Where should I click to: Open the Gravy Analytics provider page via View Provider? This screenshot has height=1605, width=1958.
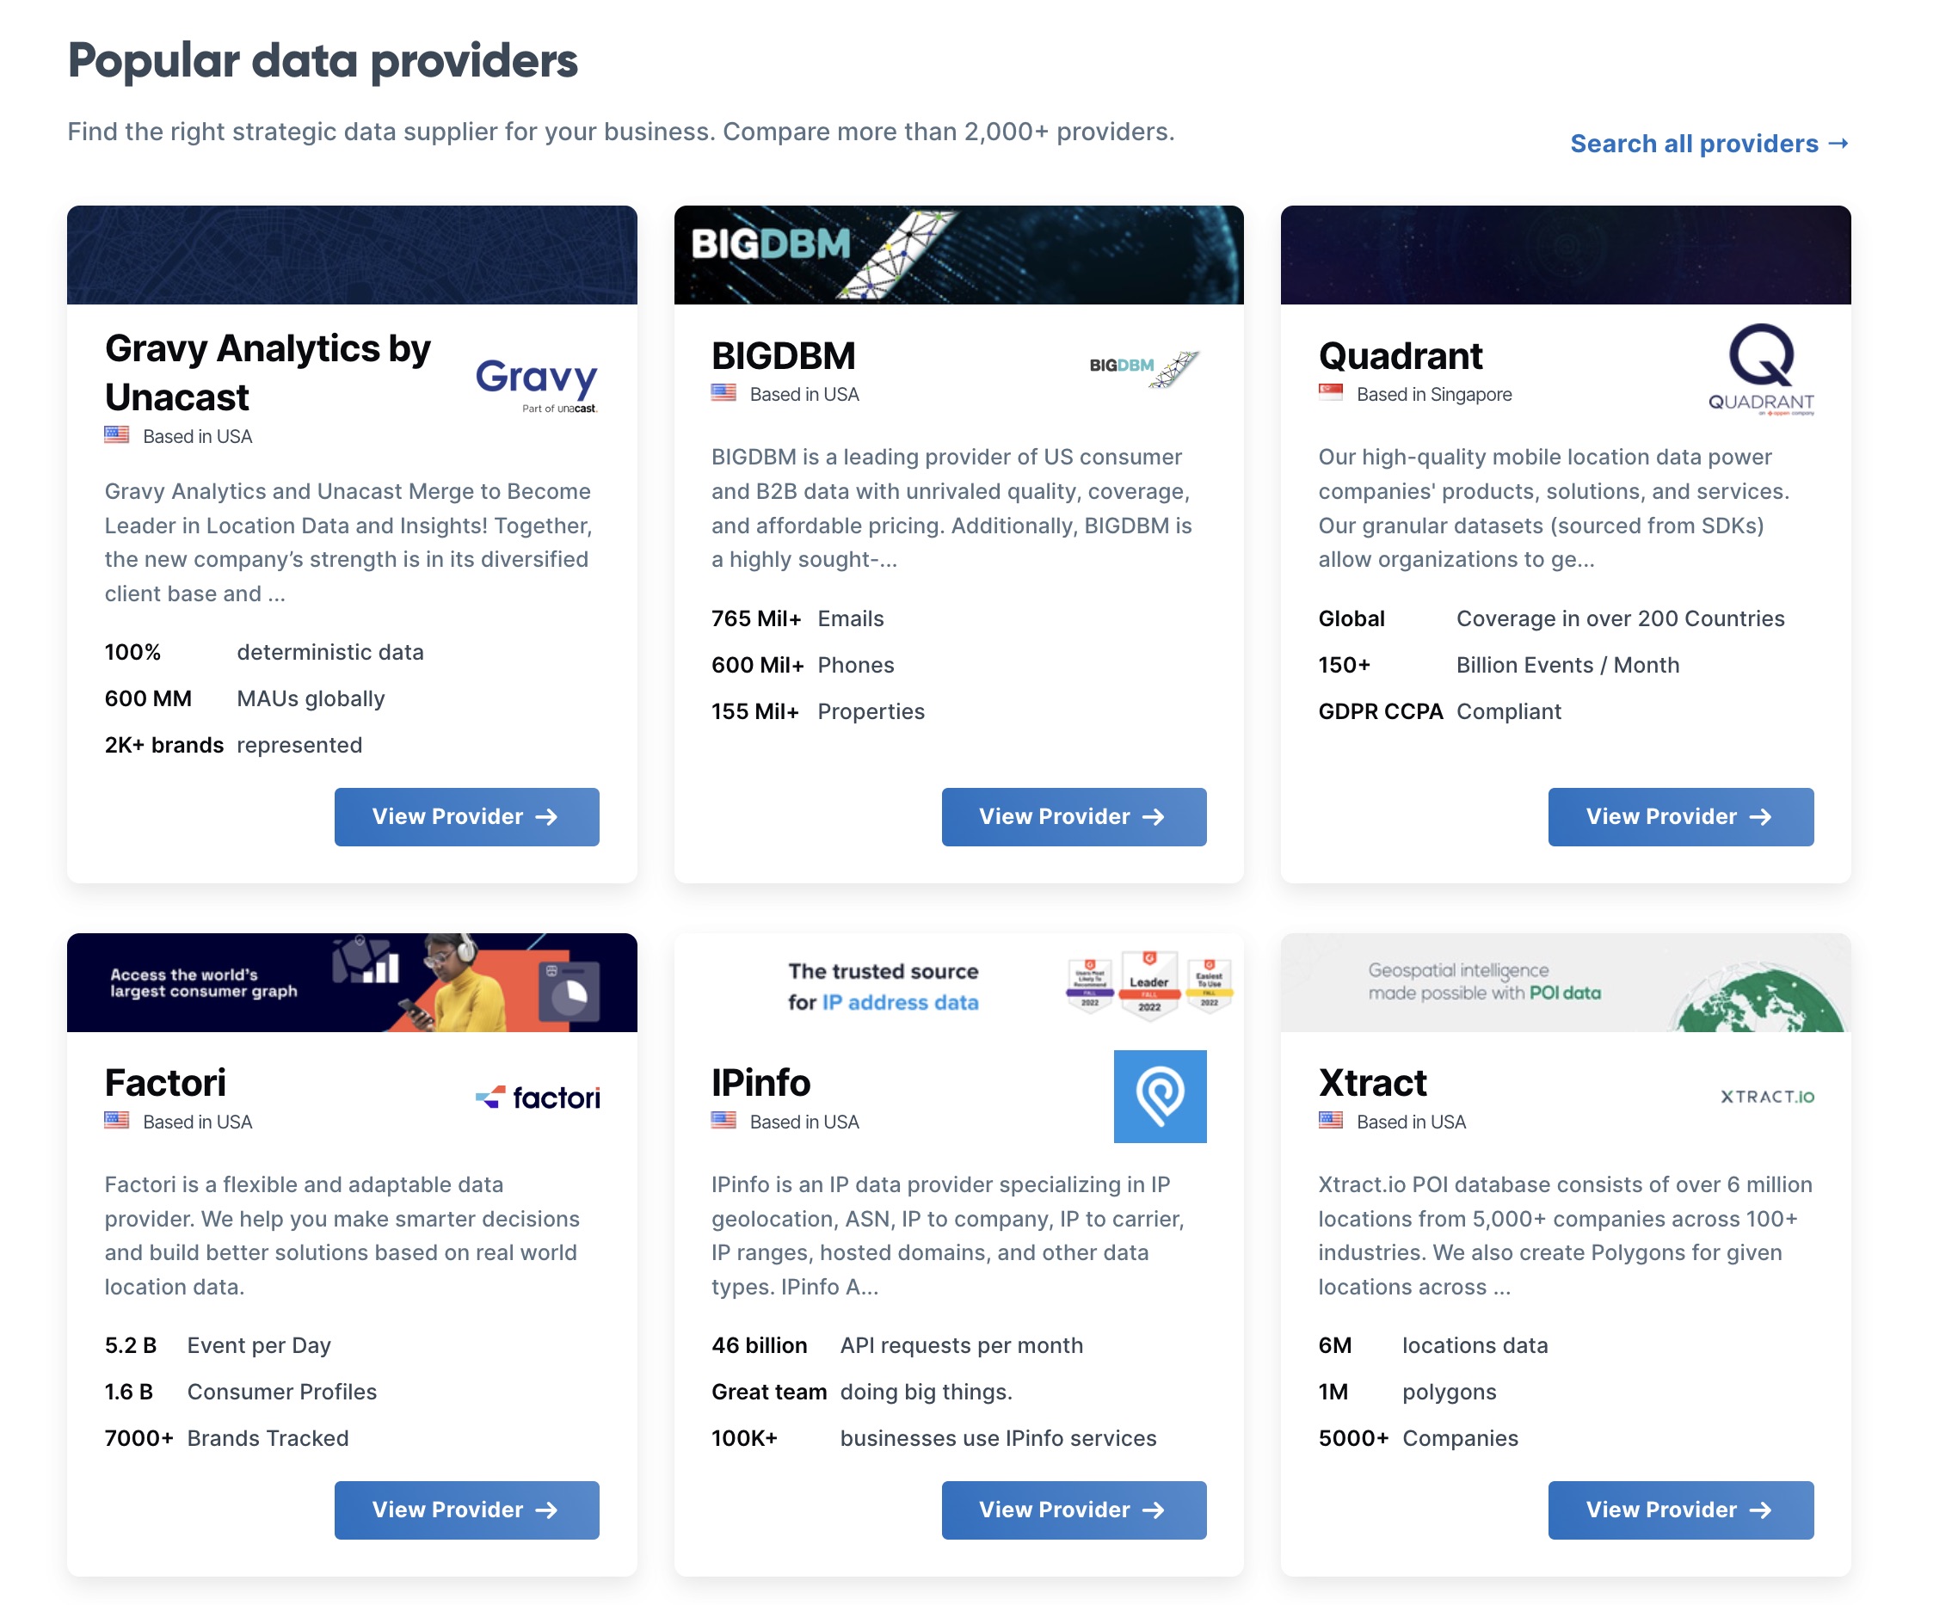(x=466, y=816)
